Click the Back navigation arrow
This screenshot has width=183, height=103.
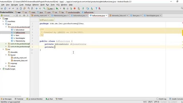37,8
